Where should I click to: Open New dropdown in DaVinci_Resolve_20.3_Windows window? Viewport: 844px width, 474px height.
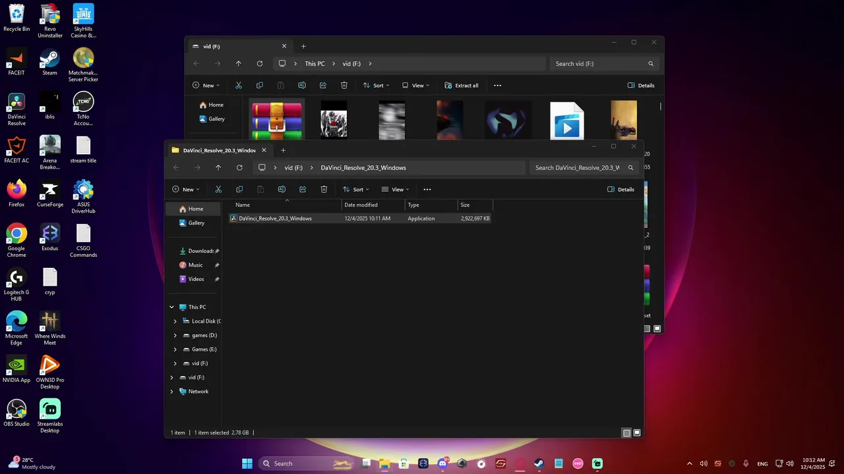coord(187,190)
